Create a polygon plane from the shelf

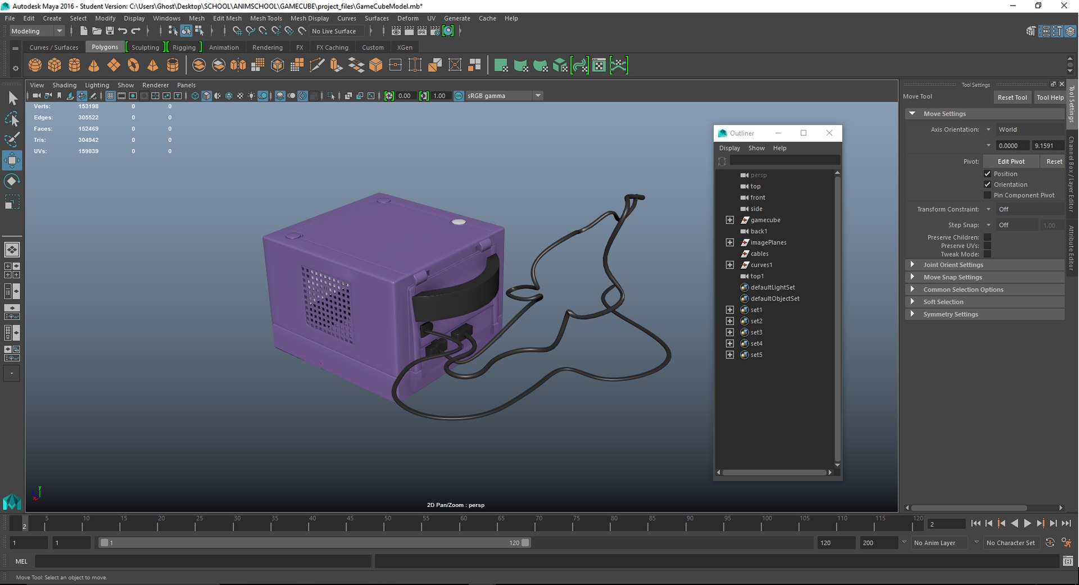point(114,65)
